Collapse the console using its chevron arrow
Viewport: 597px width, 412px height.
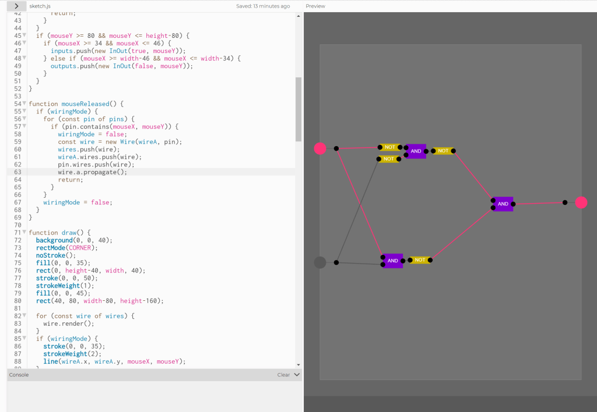tap(297, 375)
